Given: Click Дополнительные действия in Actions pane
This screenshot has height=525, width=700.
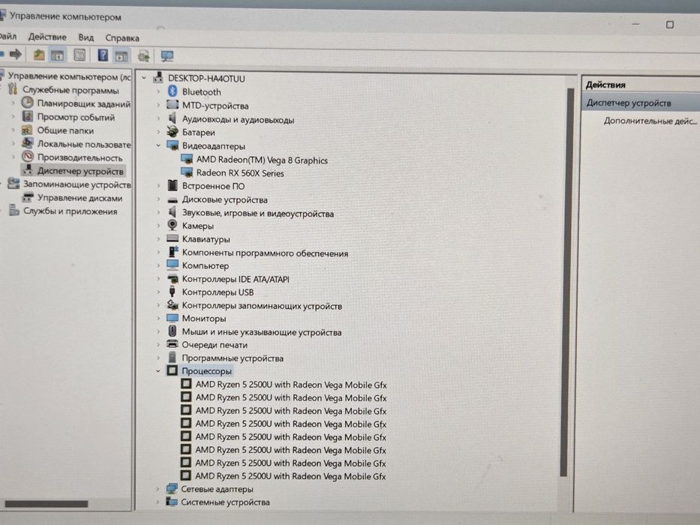Looking at the screenshot, I should tap(650, 121).
